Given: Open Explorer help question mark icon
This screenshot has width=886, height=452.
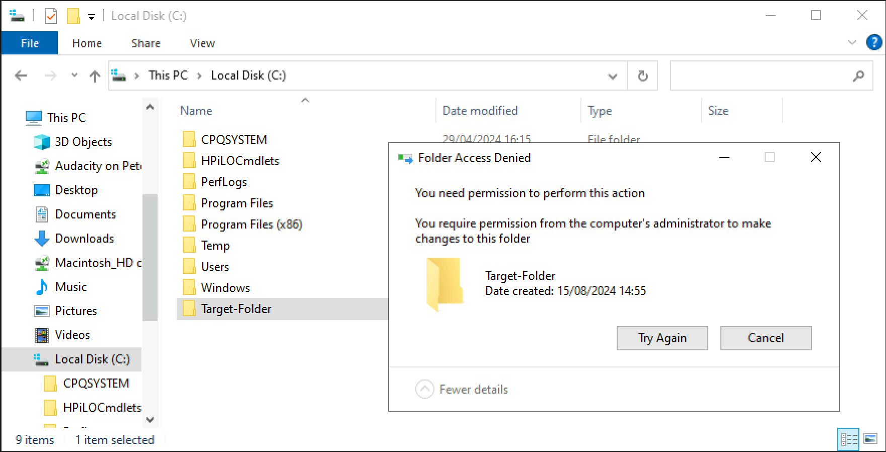Looking at the screenshot, I should [874, 43].
